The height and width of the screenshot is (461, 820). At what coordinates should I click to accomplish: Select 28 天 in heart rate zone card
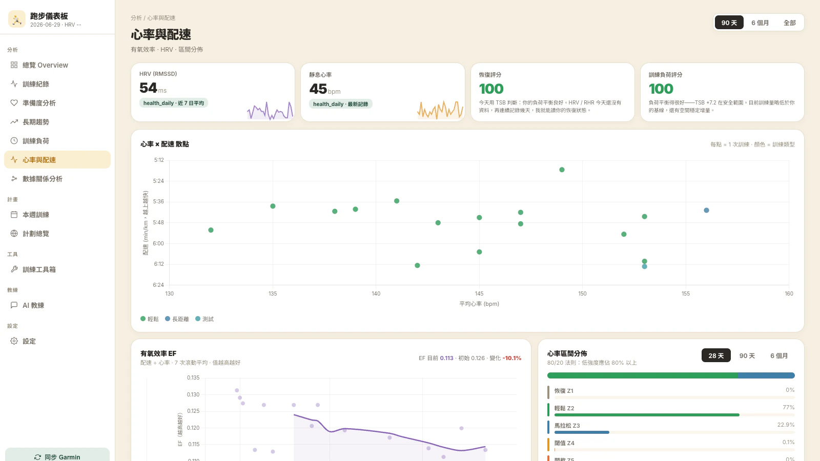(x=716, y=355)
